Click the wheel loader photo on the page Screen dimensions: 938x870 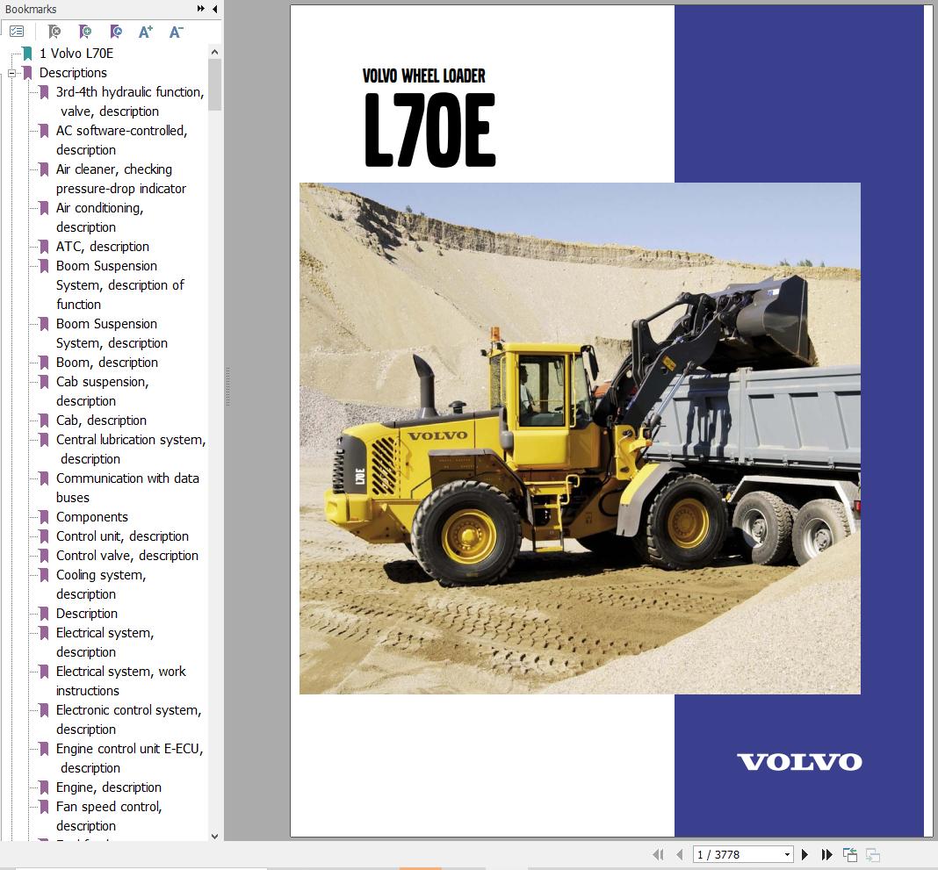coord(580,438)
